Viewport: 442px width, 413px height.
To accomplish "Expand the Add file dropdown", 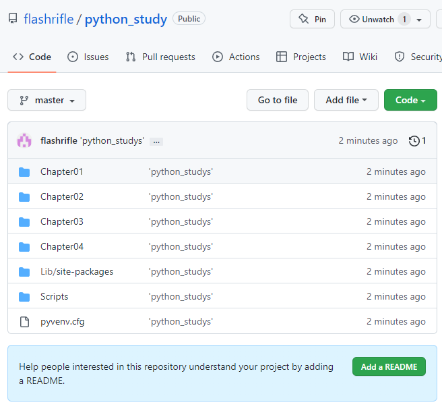I will pyautogui.click(x=346, y=101).
